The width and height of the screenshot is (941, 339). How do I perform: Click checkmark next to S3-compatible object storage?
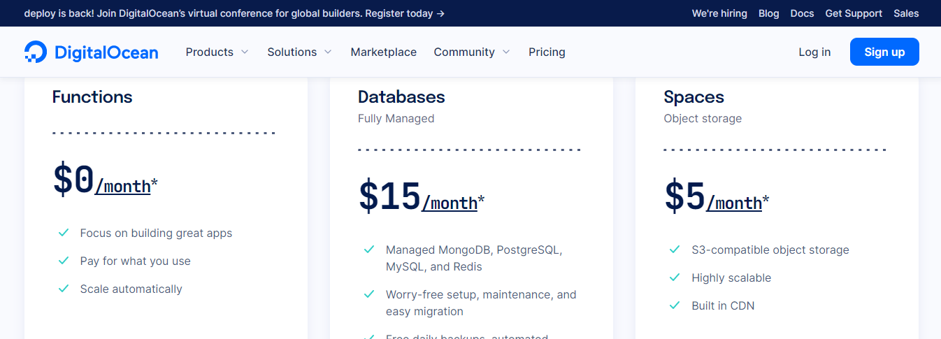pyautogui.click(x=675, y=249)
